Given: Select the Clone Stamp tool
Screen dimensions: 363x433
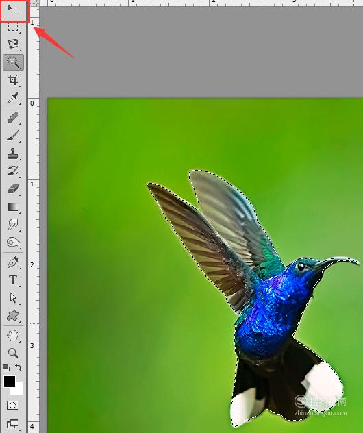Looking at the screenshot, I should [13, 153].
